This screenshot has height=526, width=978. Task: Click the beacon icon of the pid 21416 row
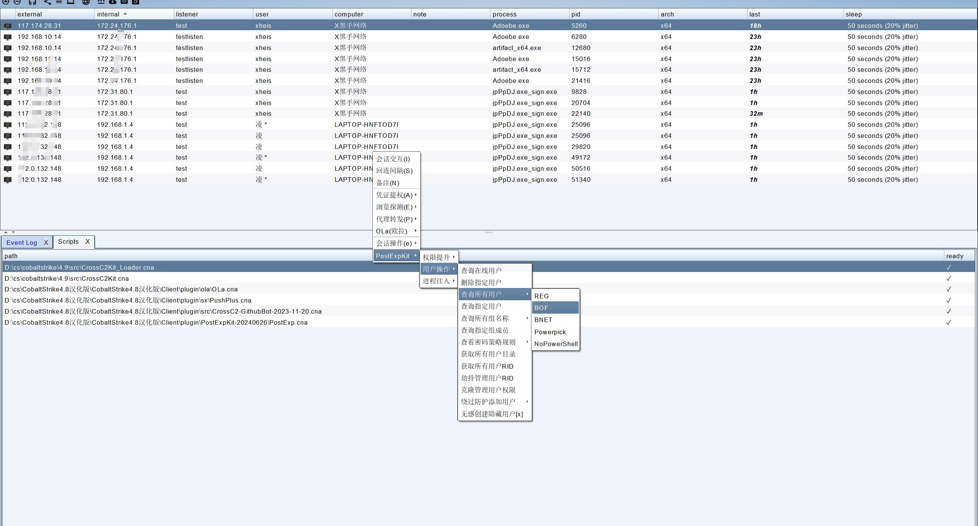[8, 81]
